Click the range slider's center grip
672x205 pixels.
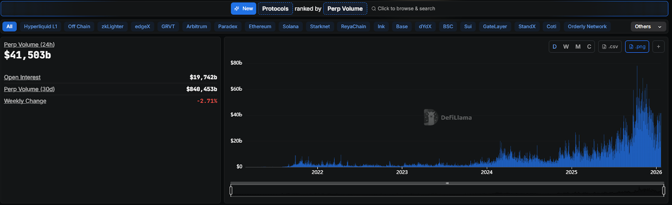tap(447, 183)
